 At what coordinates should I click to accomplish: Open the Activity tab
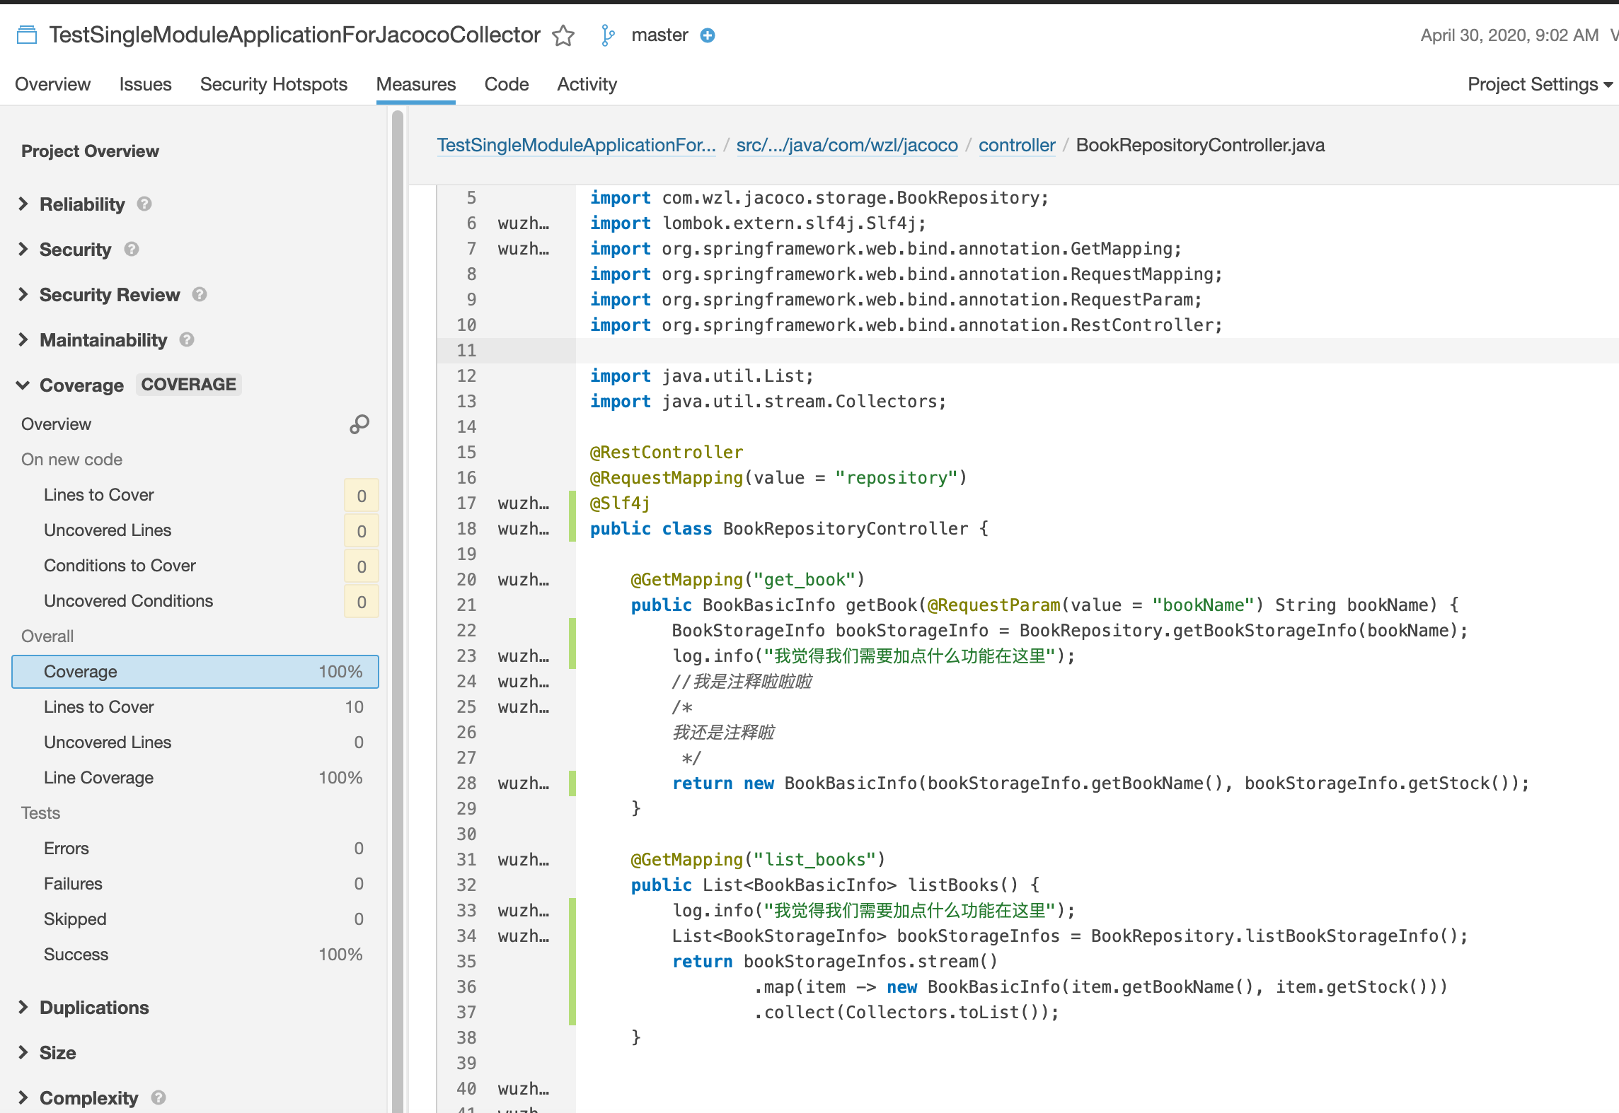click(x=587, y=85)
